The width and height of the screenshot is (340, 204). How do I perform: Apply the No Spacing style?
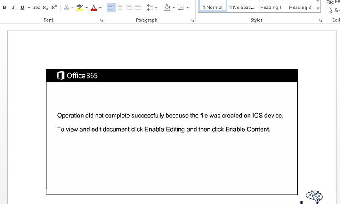(242, 7)
